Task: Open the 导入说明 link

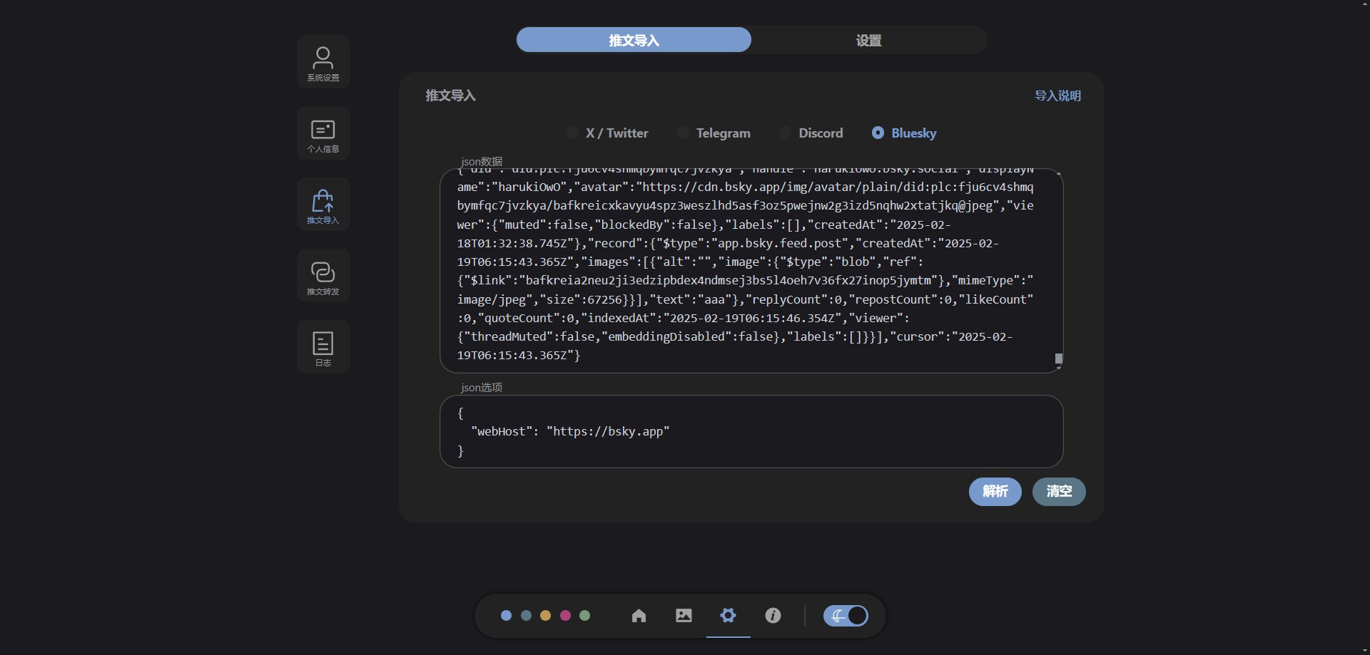Action: pos(1057,96)
